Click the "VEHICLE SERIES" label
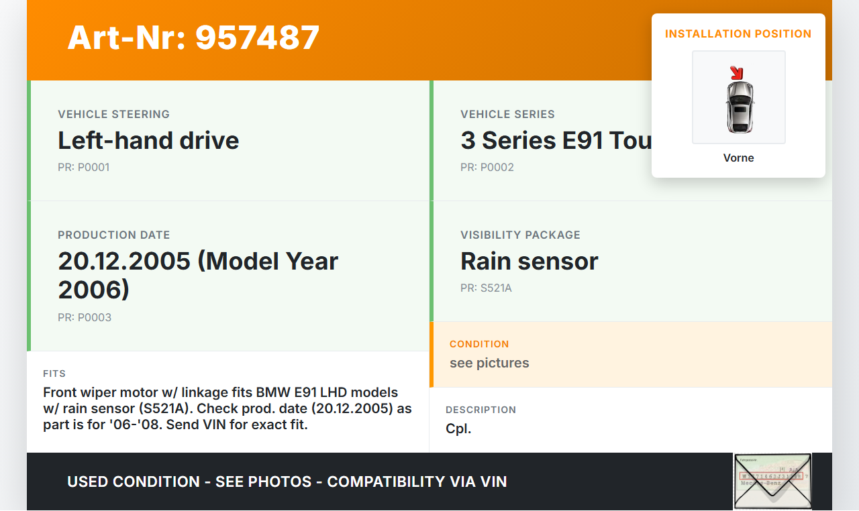The image size is (859, 511). pyautogui.click(x=508, y=114)
